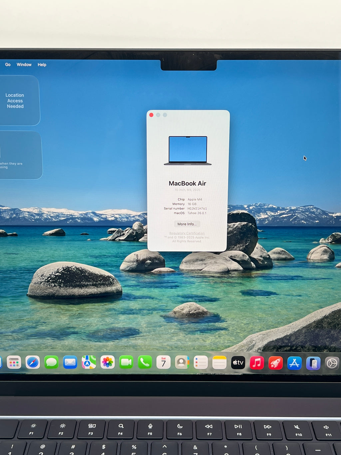
Task: Open Notes app in Dock
Action: (219, 362)
